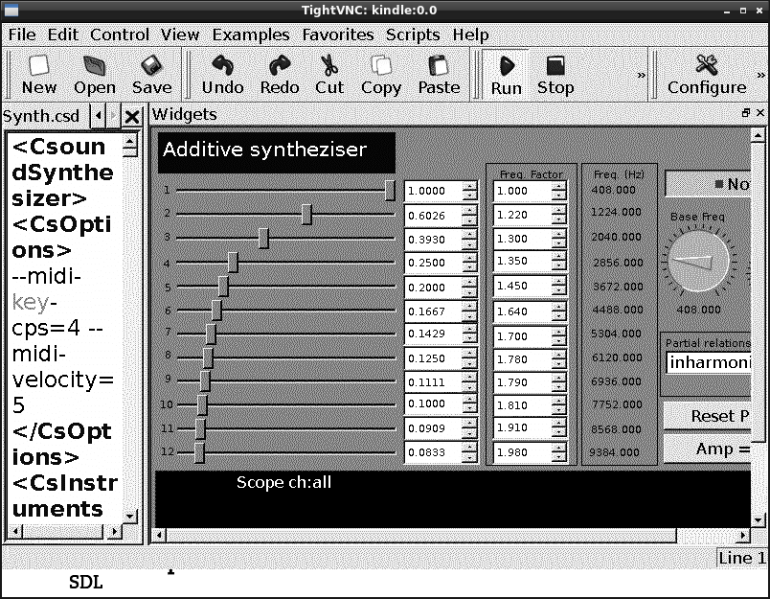The height and width of the screenshot is (599, 770).
Task: Open the Scripts menu
Action: coord(413,35)
